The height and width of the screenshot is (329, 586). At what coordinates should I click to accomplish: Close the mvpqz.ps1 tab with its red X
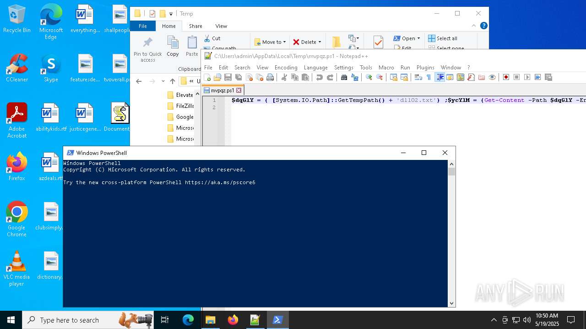click(239, 90)
